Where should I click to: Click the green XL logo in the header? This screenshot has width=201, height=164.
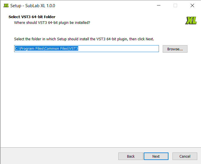[x=191, y=20]
